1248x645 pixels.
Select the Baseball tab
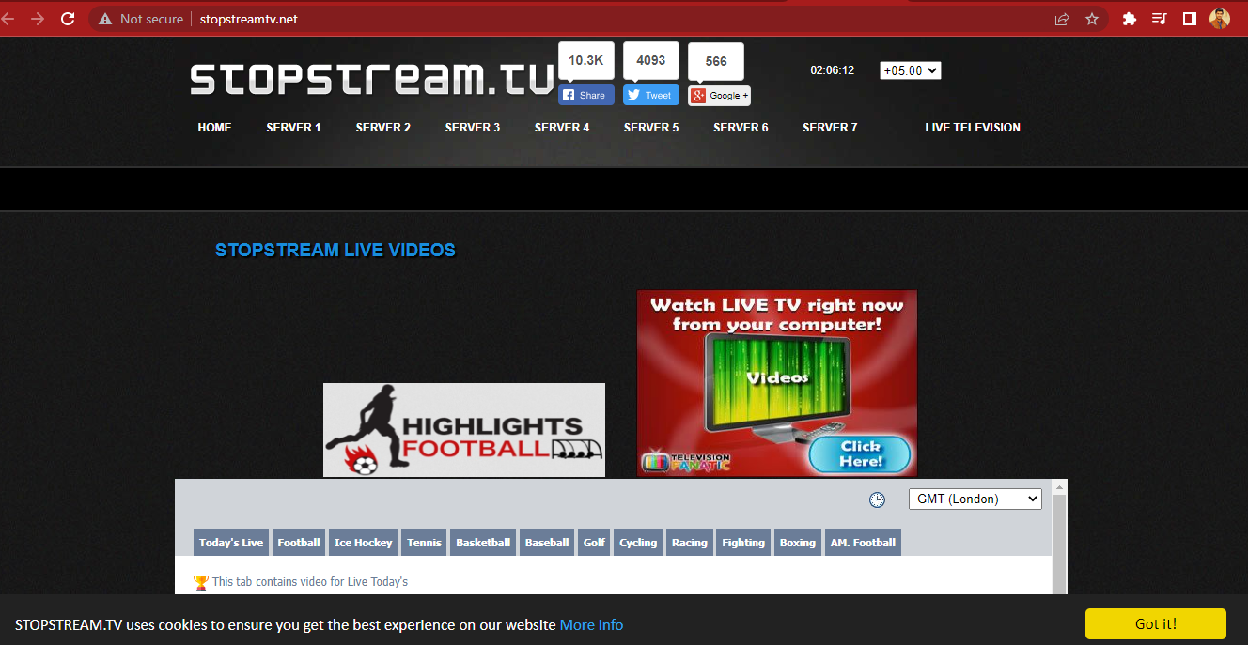pyautogui.click(x=547, y=543)
